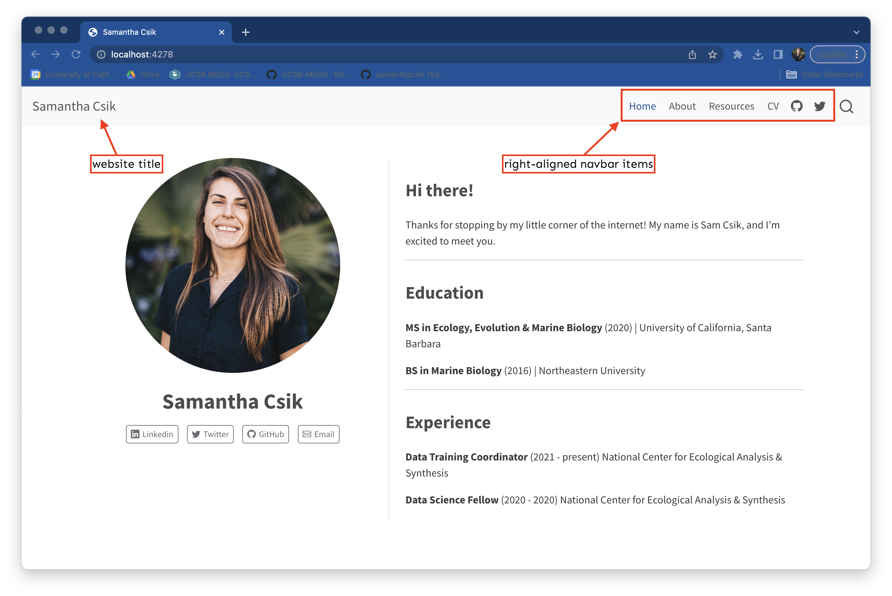Viewport: 892px width, 596px height.
Task: View browser downloads
Action: pyautogui.click(x=758, y=54)
